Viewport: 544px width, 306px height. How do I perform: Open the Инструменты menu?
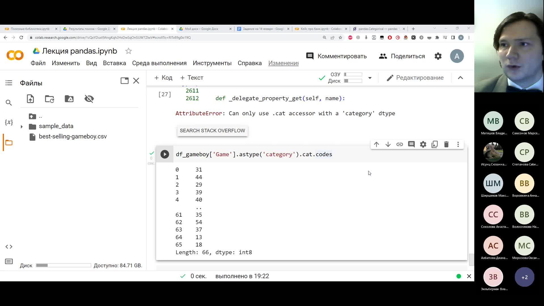point(212,63)
